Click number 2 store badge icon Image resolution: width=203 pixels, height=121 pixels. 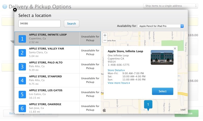[x=22, y=53]
